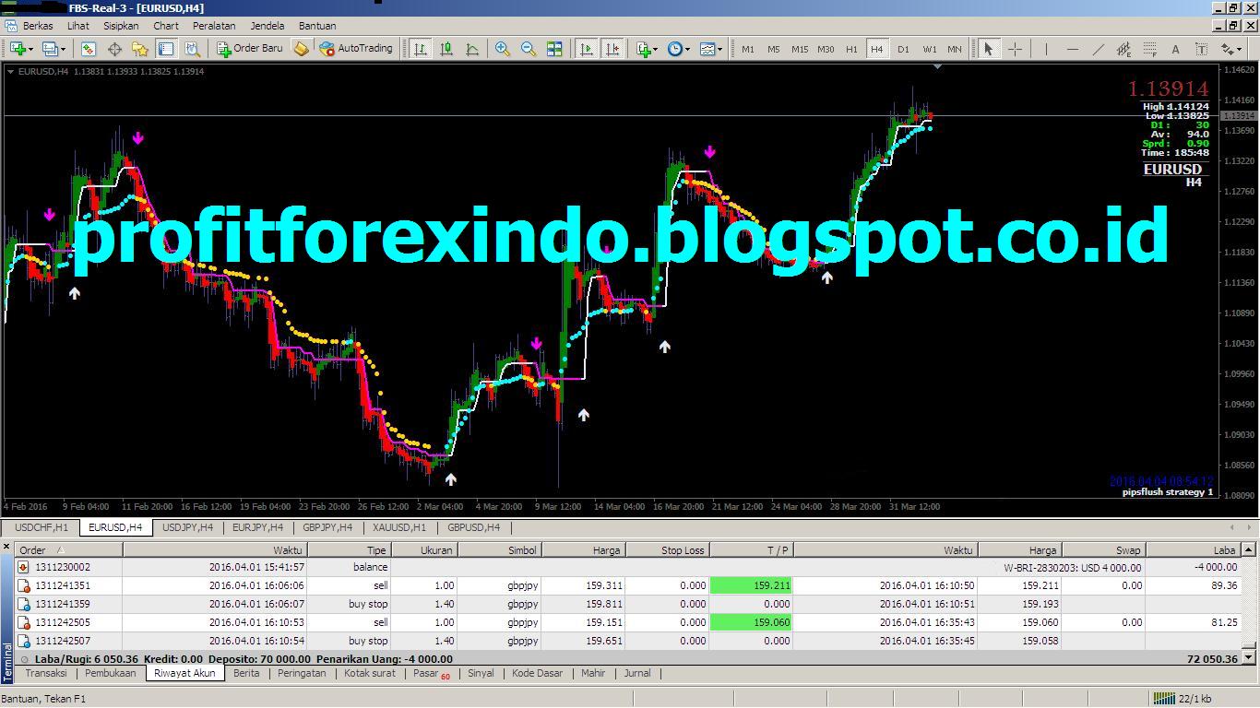Toggle chart shift icon

click(612, 49)
